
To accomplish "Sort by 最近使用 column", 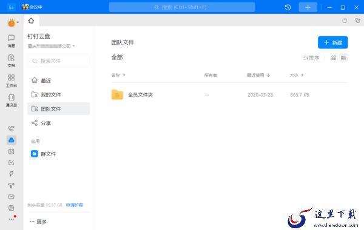I will point(258,75).
